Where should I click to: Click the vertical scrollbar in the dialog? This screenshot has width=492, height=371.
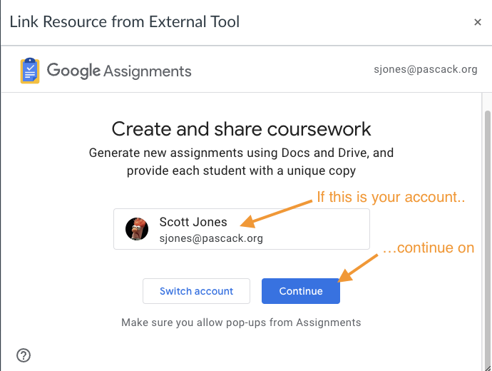pos(487,238)
